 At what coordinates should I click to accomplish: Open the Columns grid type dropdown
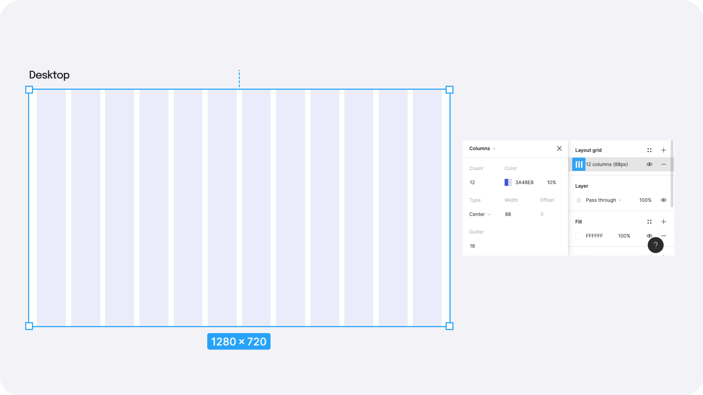pyautogui.click(x=482, y=149)
